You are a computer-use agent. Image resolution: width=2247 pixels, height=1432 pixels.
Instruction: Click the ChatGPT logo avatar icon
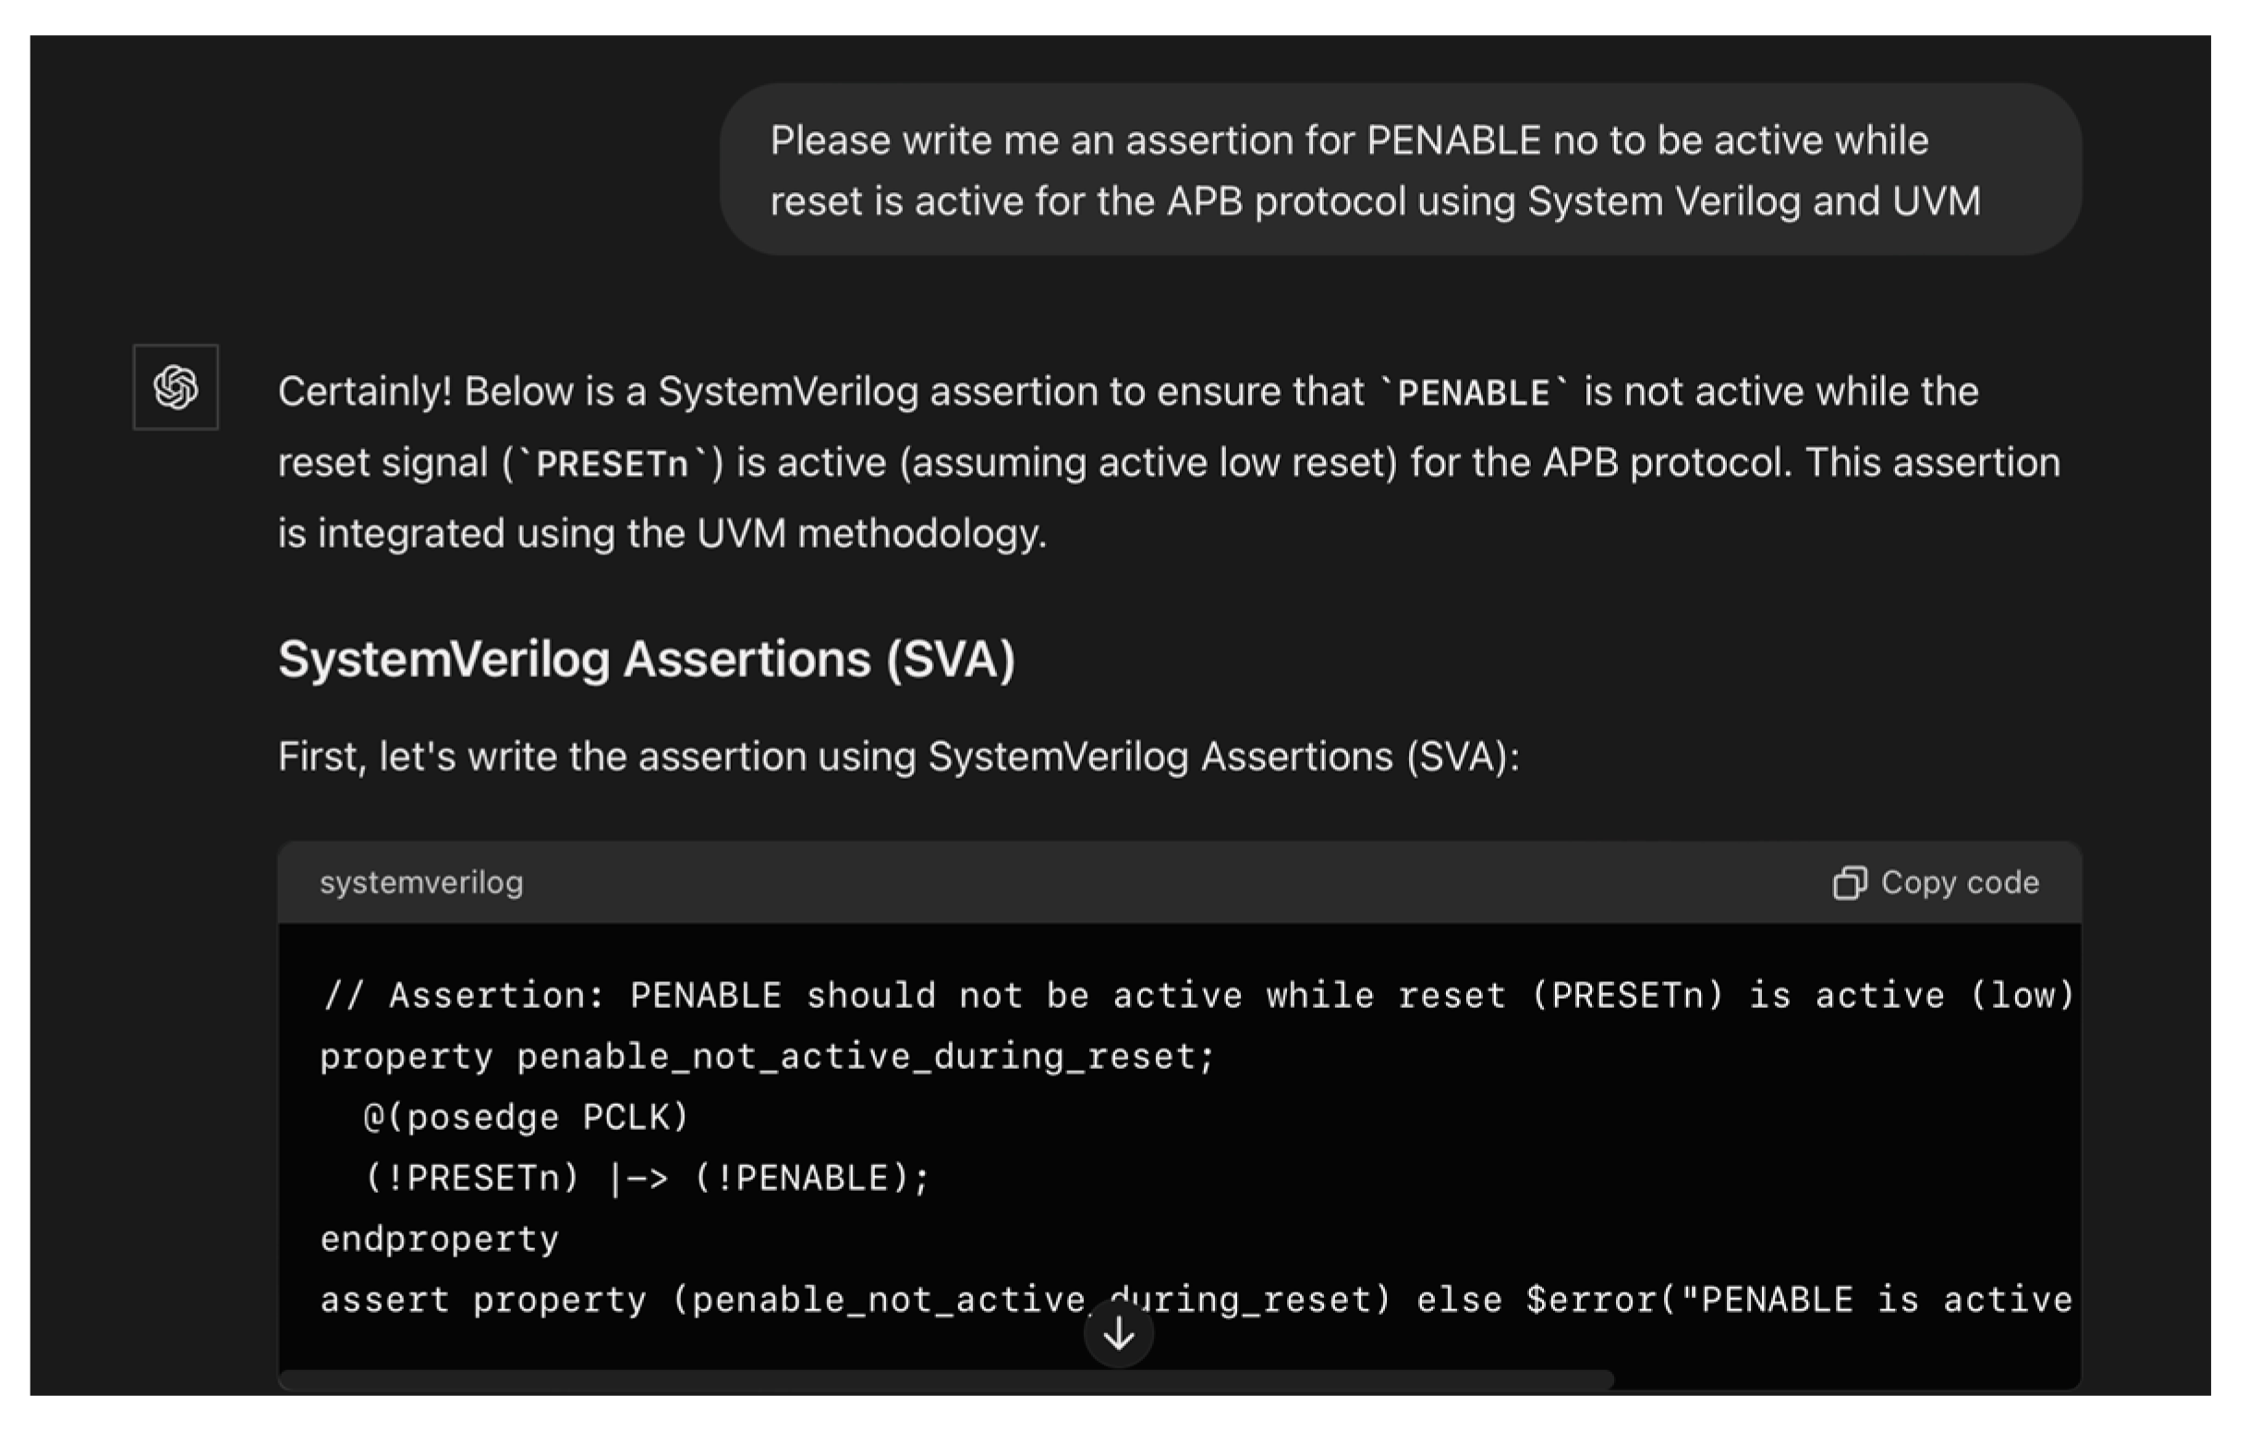click(x=176, y=387)
